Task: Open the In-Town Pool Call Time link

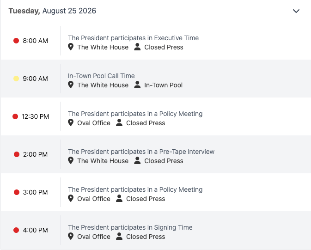Action: [x=101, y=76]
